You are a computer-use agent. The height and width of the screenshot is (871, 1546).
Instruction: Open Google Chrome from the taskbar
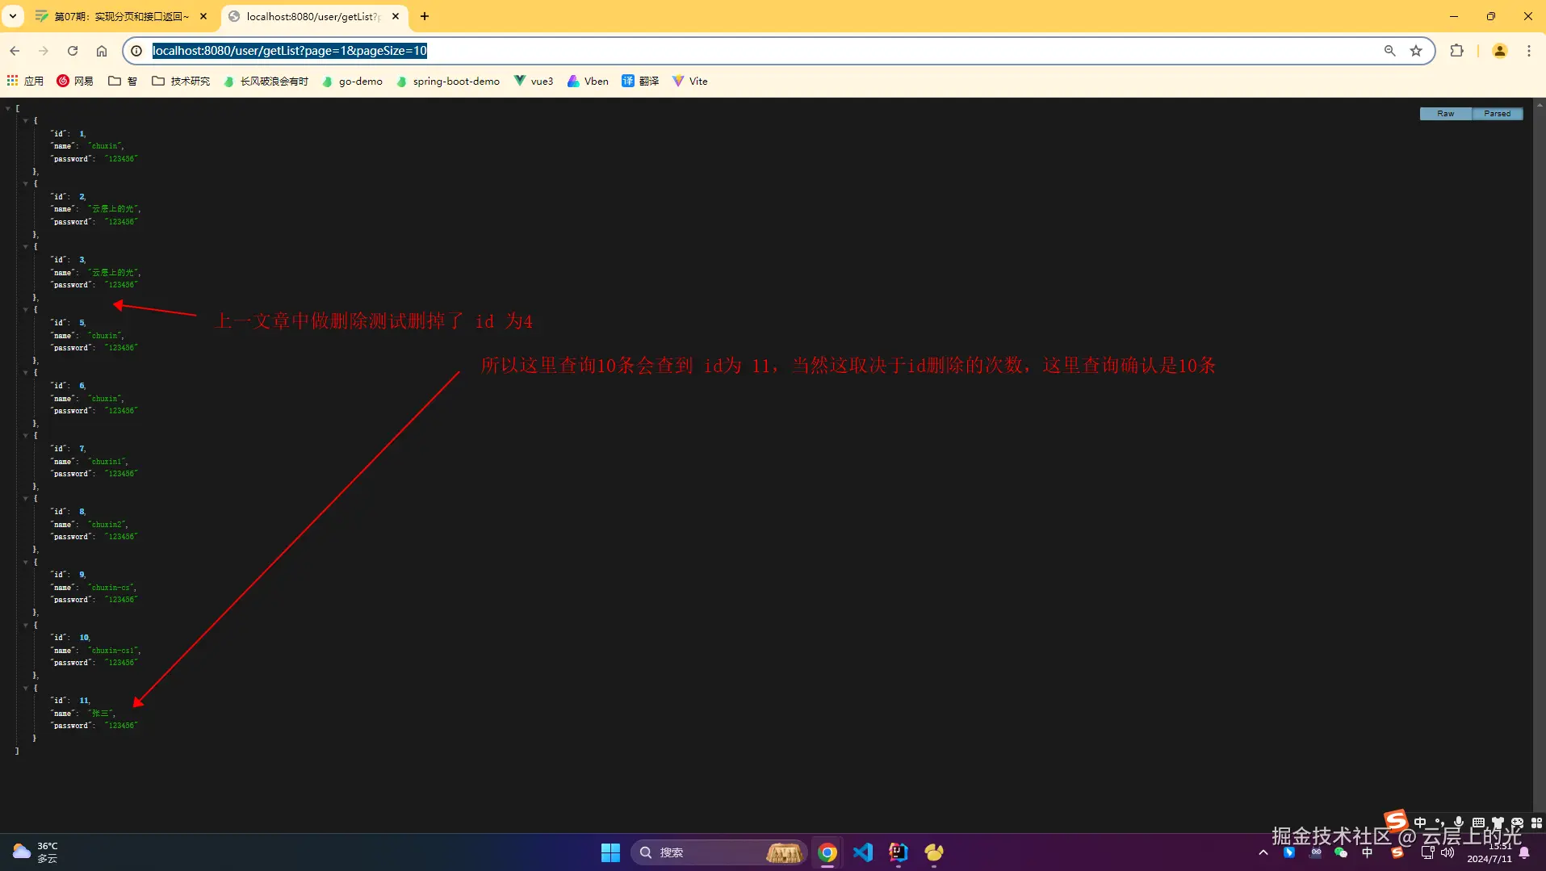[827, 852]
